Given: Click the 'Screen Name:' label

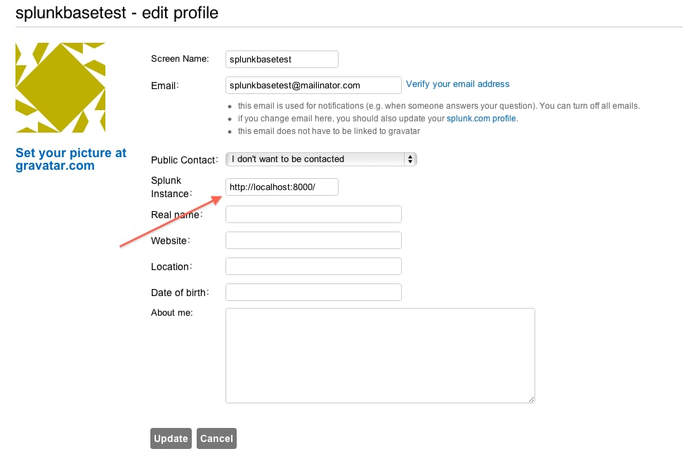Looking at the screenshot, I should pos(180,59).
